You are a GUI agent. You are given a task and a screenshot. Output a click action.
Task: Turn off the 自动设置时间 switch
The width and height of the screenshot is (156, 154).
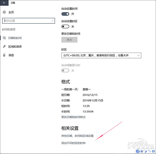(x=65, y=14)
